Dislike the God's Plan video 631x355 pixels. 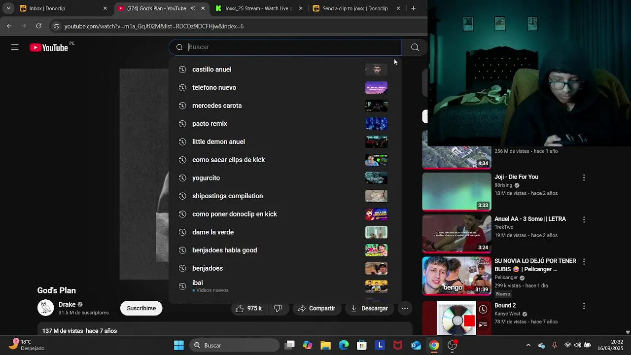pos(278,308)
